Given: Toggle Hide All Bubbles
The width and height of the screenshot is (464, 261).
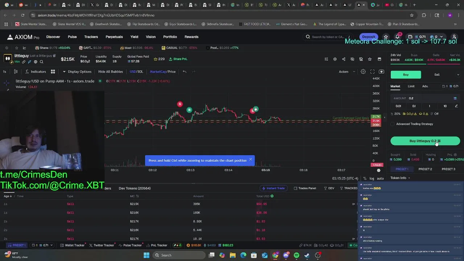Looking at the screenshot, I should tap(111, 72).
